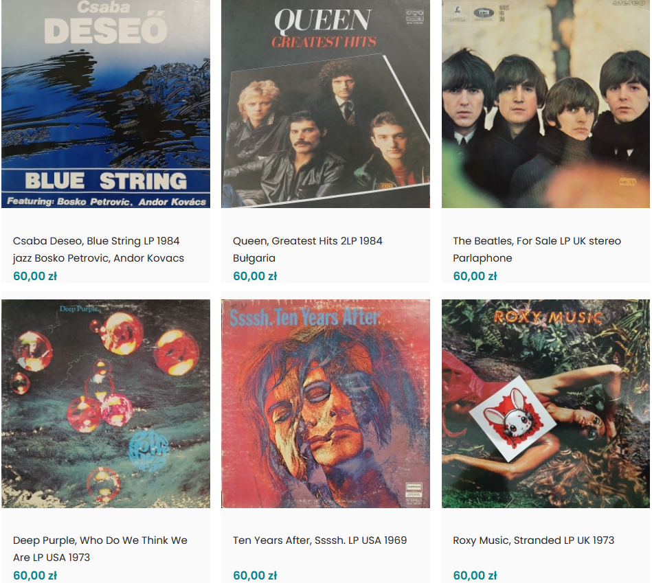Open the Deep Purple album cover image
Viewport: 652px width, 583px height.
[106, 404]
